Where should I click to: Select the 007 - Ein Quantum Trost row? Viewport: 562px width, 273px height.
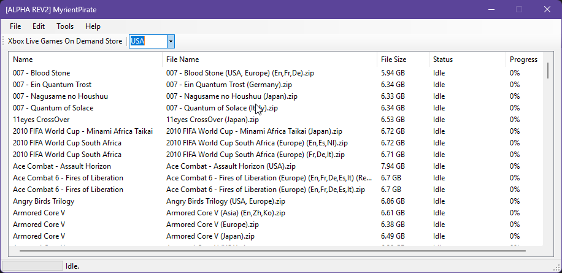276,85
